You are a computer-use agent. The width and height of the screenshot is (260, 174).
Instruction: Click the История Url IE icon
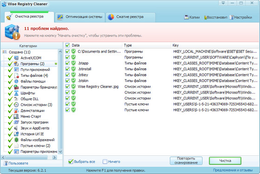pyautogui.click(x=16, y=134)
